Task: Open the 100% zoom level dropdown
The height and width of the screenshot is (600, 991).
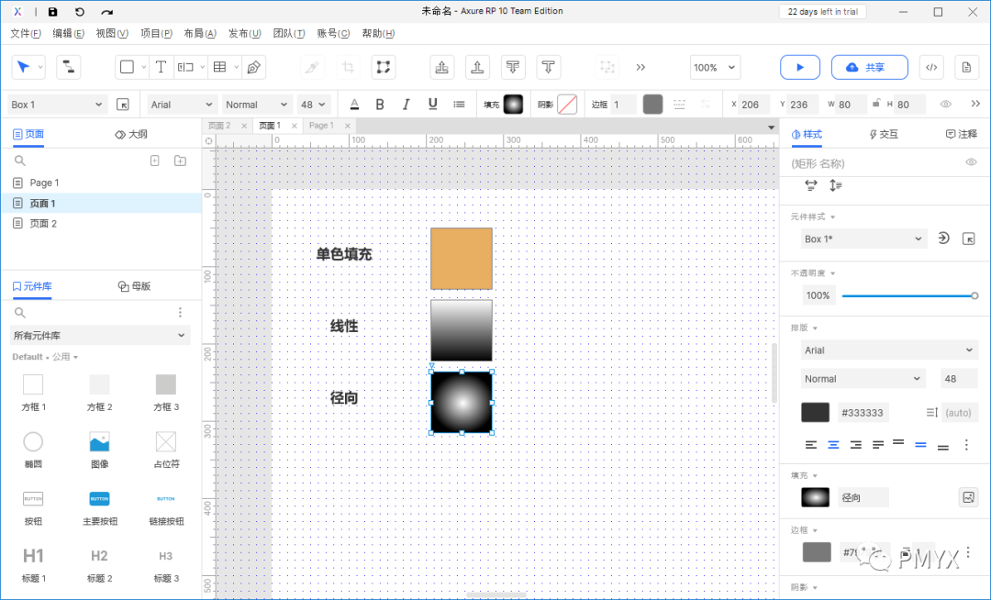Action: [x=714, y=68]
